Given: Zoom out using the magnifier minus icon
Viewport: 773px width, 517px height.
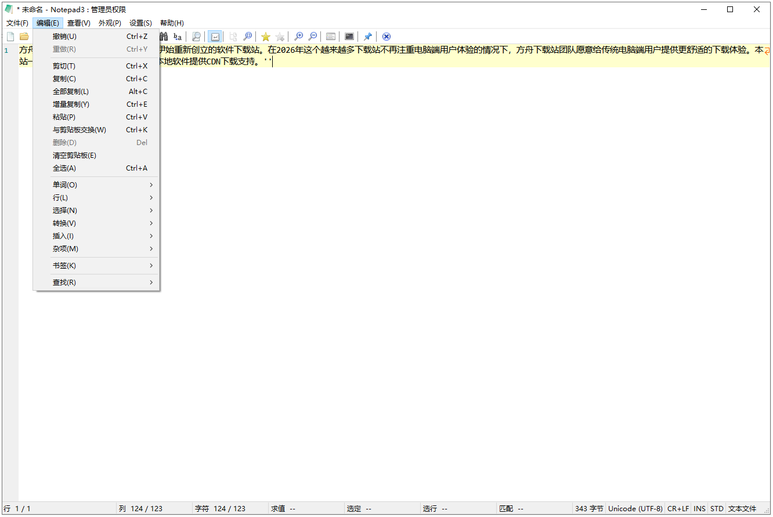Looking at the screenshot, I should (312, 36).
